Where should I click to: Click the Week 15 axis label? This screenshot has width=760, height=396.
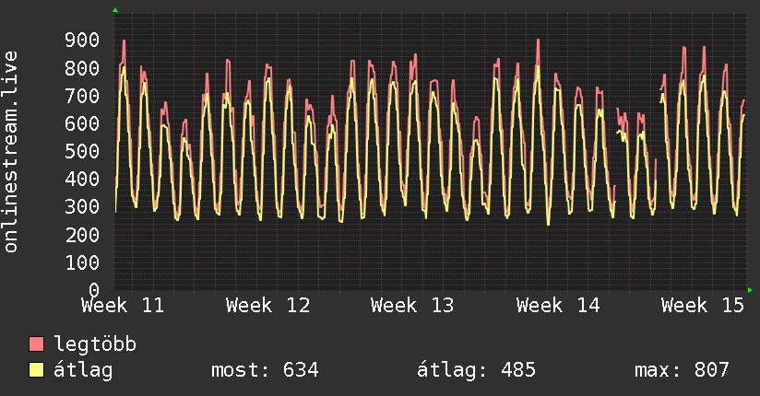(703, 306)
